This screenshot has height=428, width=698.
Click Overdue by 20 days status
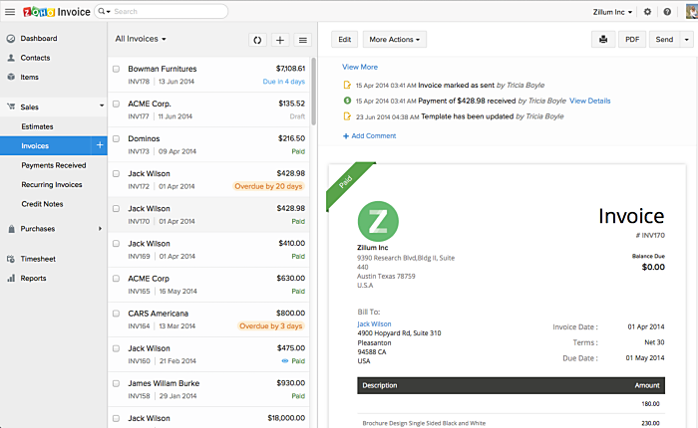pyautogui.click(x=268, y=186)
